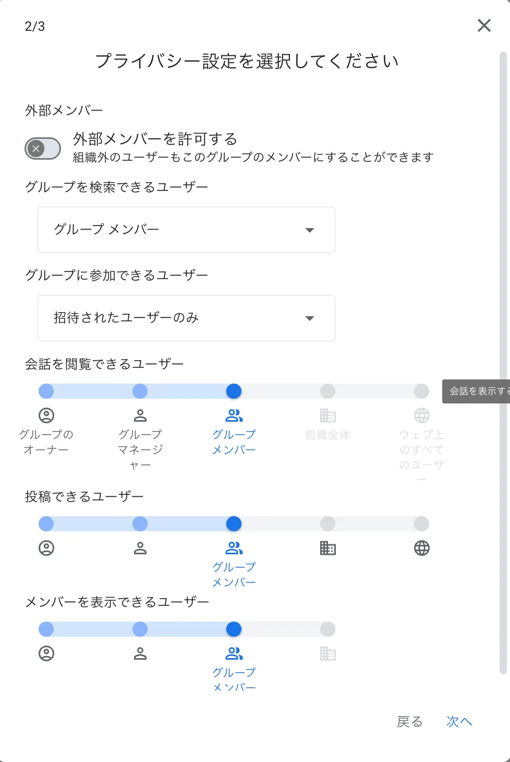Click the organization building icon under 投稿できるユーザー

pyautogui.click(x=328, y=548)
